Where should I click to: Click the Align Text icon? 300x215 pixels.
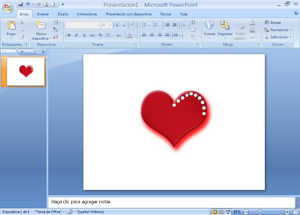(x=194, y=29)
